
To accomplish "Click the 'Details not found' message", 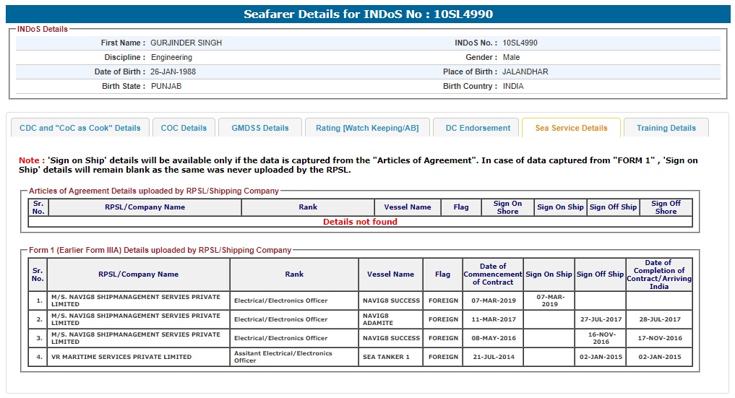I will 360,222.
